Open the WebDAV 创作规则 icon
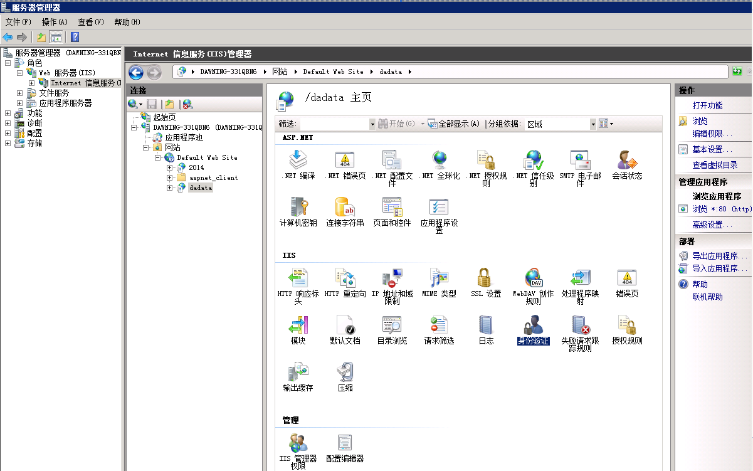Screen dimensions: 753x471 tap(533, 286)
